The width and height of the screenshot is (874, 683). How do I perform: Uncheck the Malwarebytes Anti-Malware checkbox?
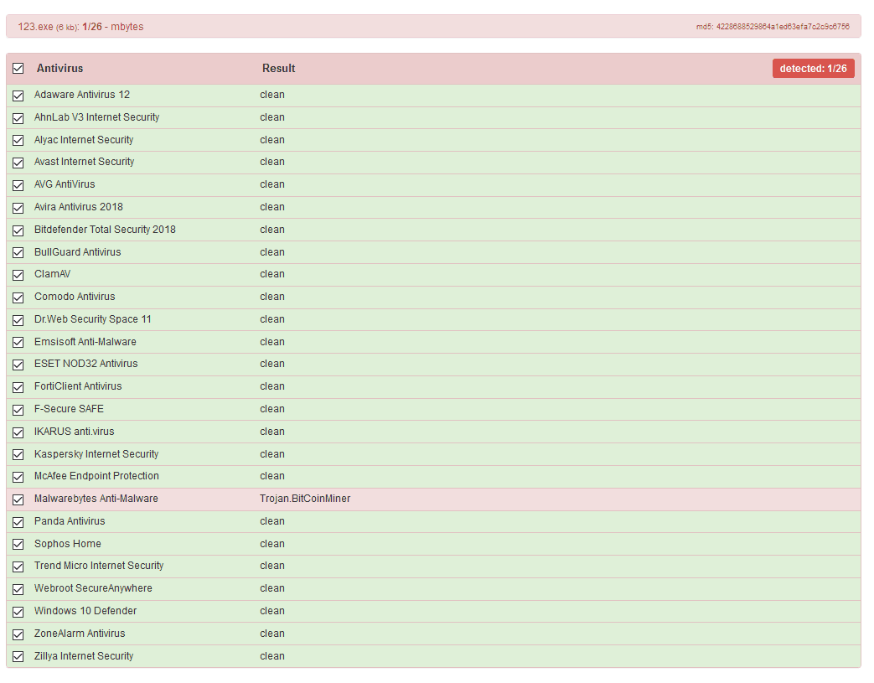[x=18, y=499]
